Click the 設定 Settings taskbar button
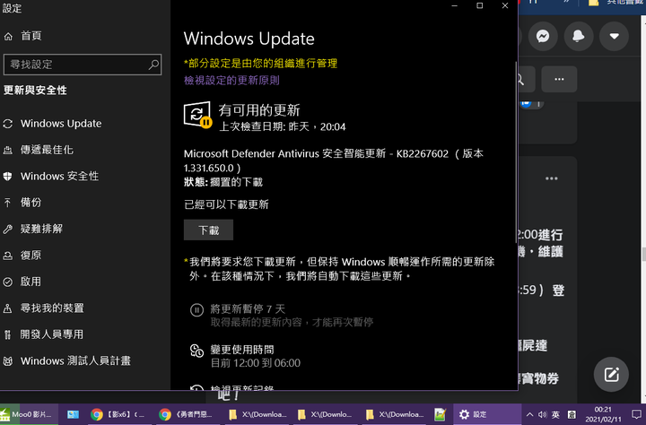The width and height of the screenshot is (646, 425). click(x=487, y=414)
